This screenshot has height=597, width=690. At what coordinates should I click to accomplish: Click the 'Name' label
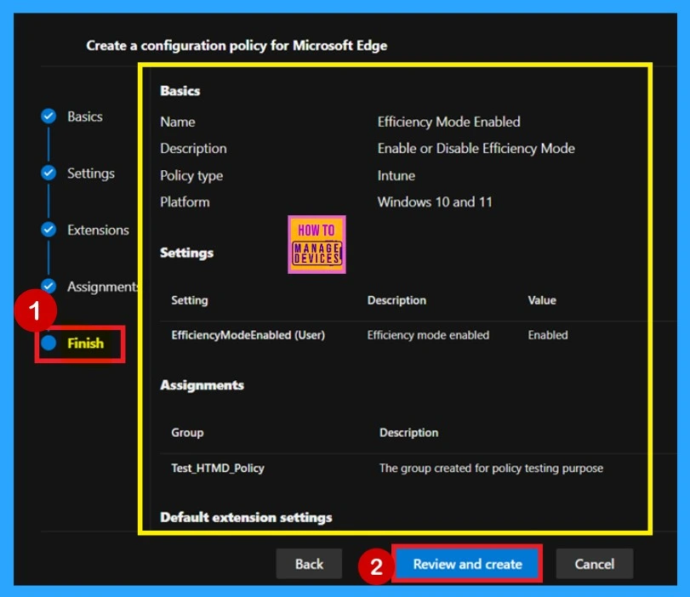click(177, 122)
